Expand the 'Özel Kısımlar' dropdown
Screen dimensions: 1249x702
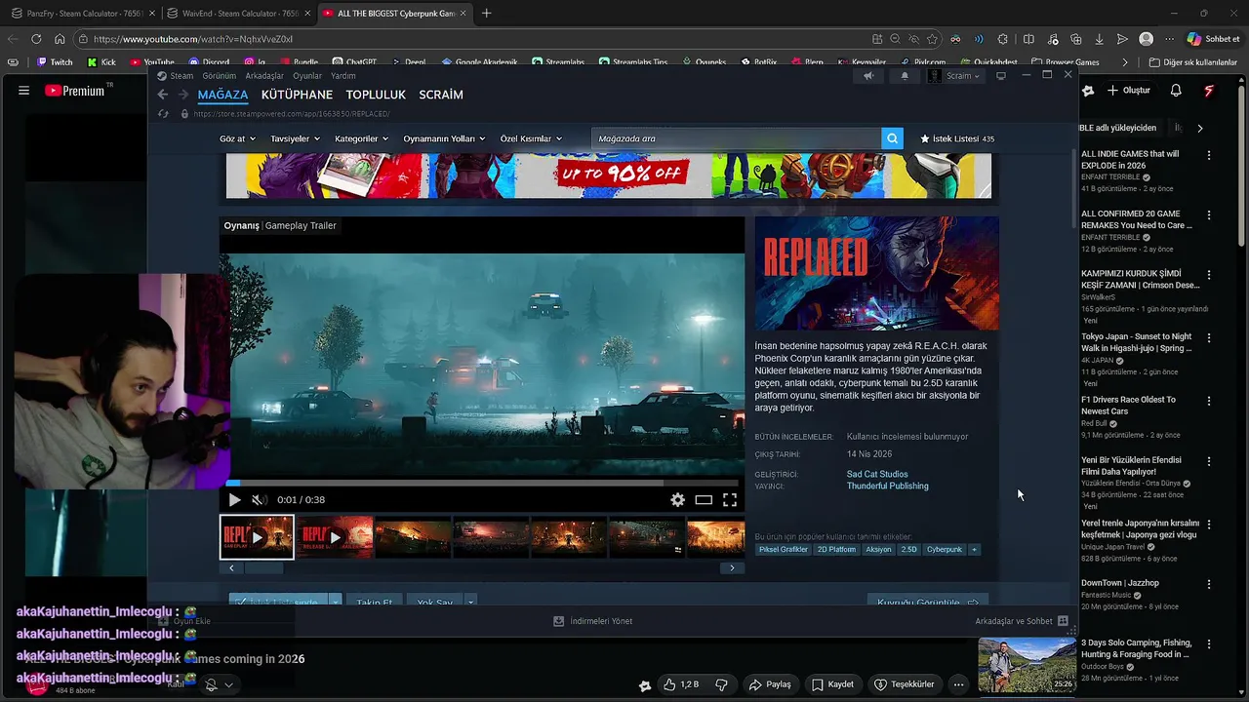click(531, 138)
